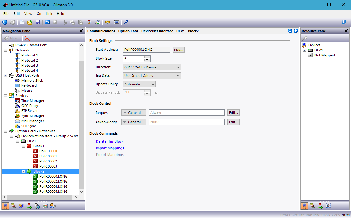Click Edit... button next to Request
This screenshot has height=218, width=351.
tap(233, 113)
